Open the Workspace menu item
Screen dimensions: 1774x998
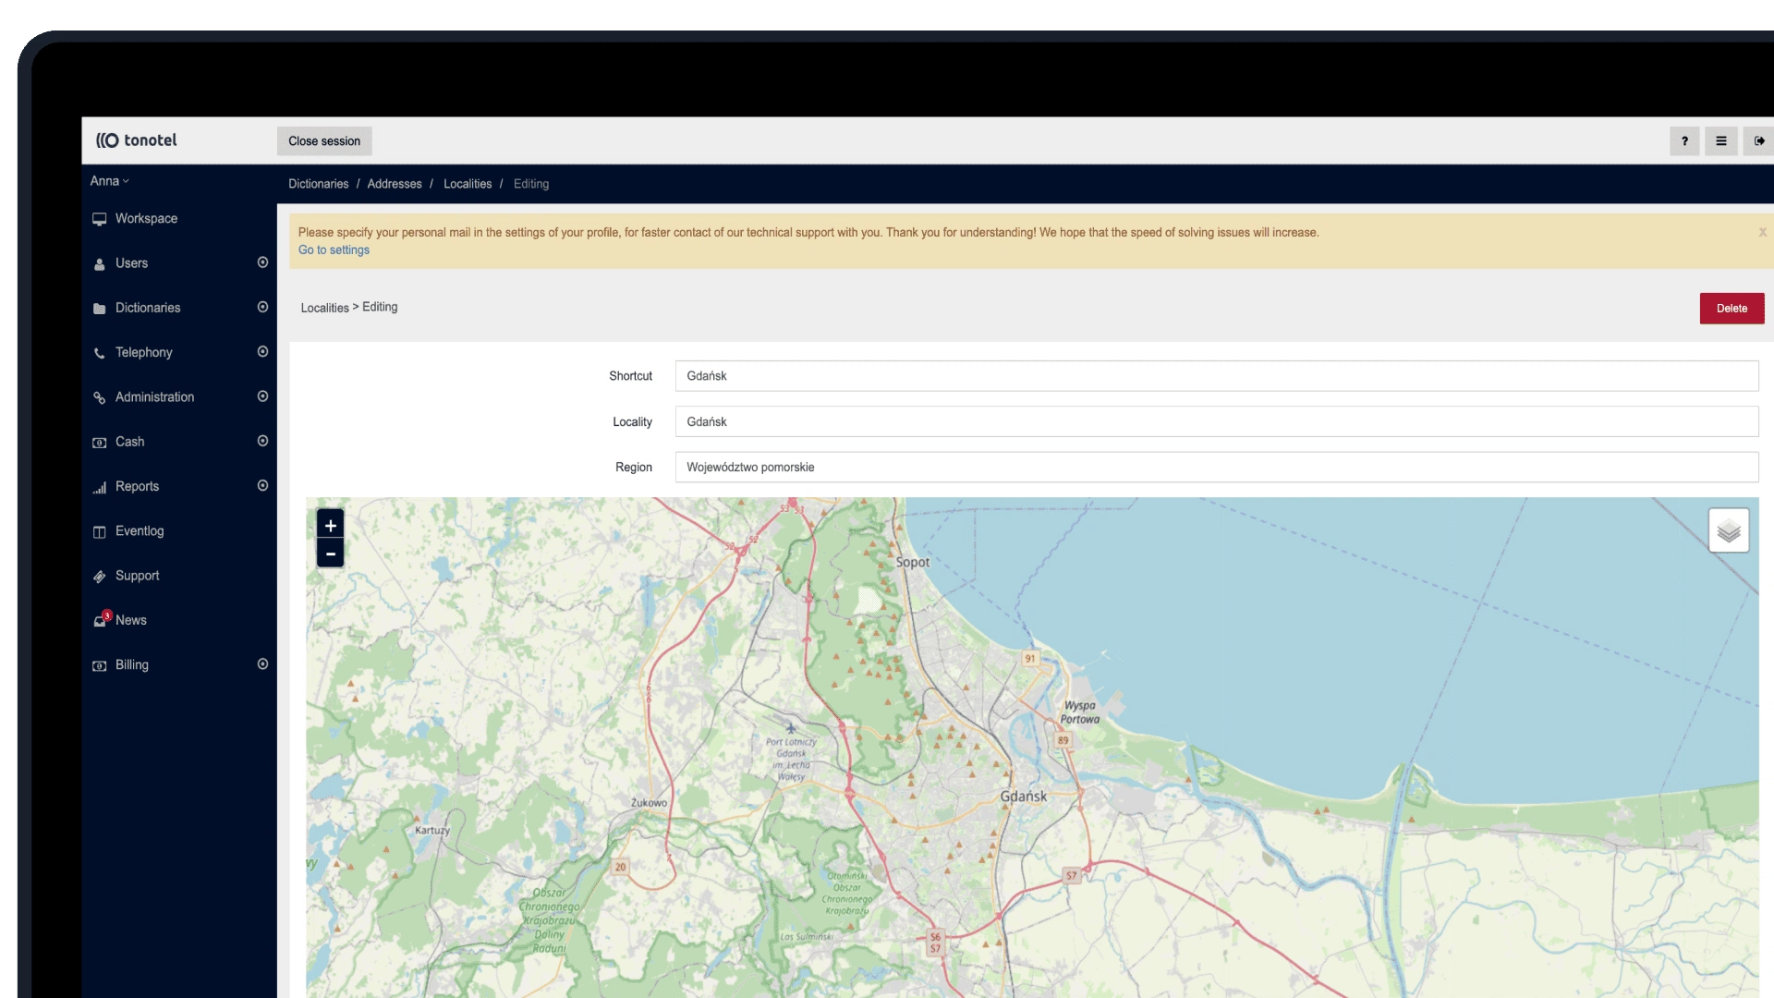coord(146,219)
